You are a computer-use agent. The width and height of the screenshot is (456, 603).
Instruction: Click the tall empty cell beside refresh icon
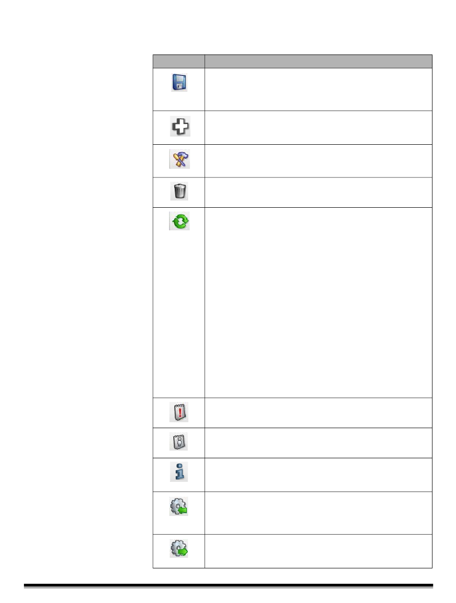point(319,302)
